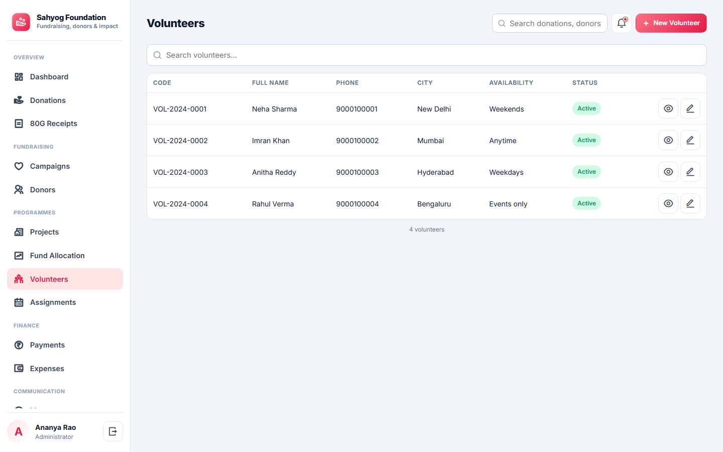Viewport: 723px width, 452px height.
Task: View details for Neha Sharma
Action: (x=668, y=108)
